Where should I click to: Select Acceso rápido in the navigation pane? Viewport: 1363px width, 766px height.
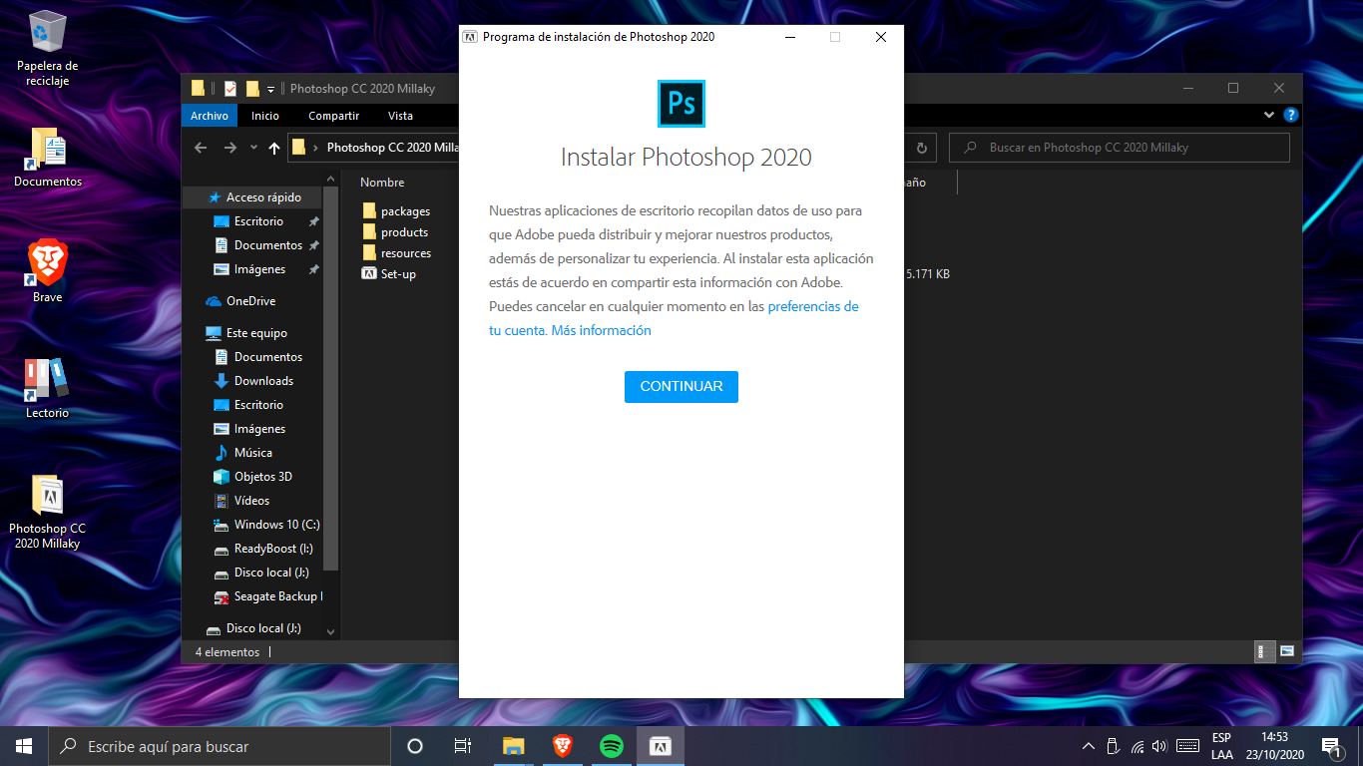pyautogui.click(x=253, y=197)
